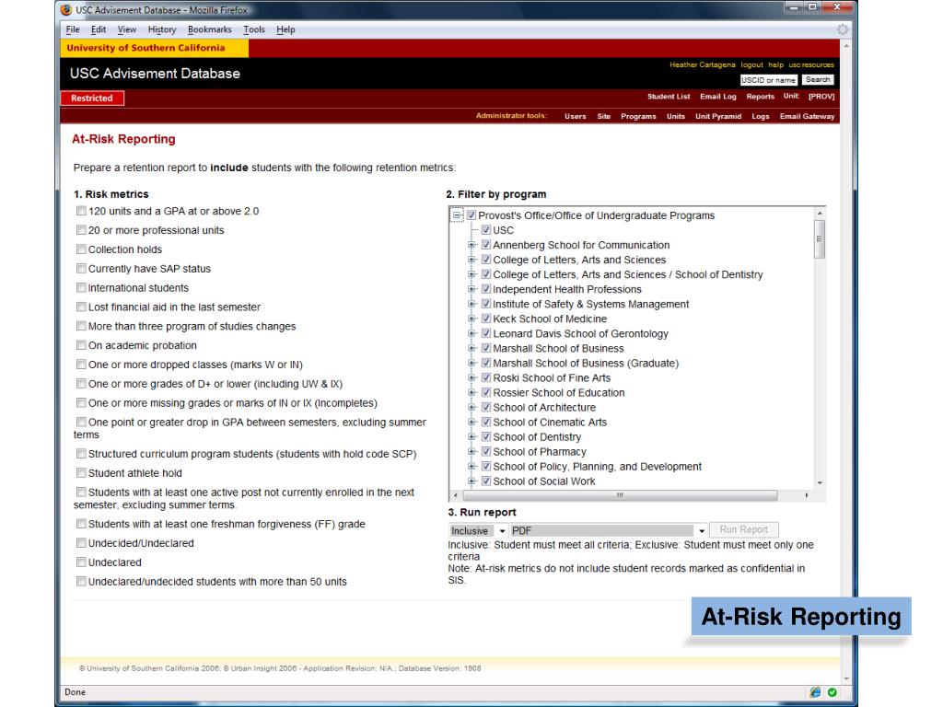Image resolution: width=943 pixels, height=707 pixels.
Task: Click the Firefox icon in title bar
Action: coord(66,9)
